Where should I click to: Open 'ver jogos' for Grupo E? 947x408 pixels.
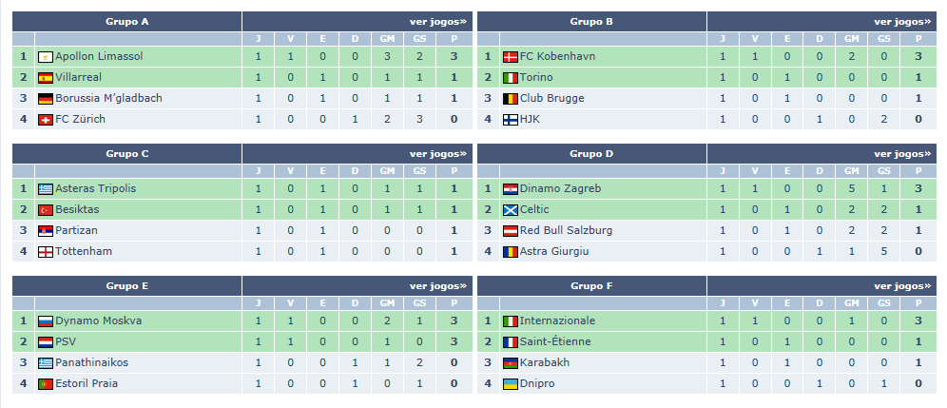(437, 285)
